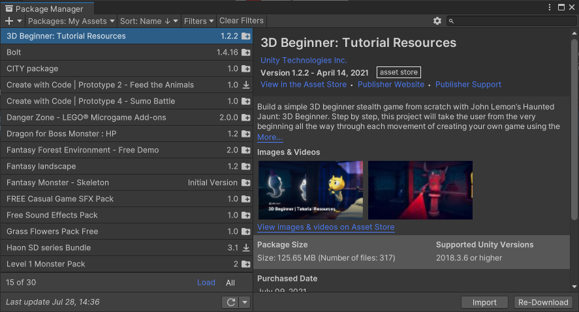The height and width of the screenshot is (312, 579).
Task: Click import icon on Level 1 Monster Pack row
Action: point(246,264)
